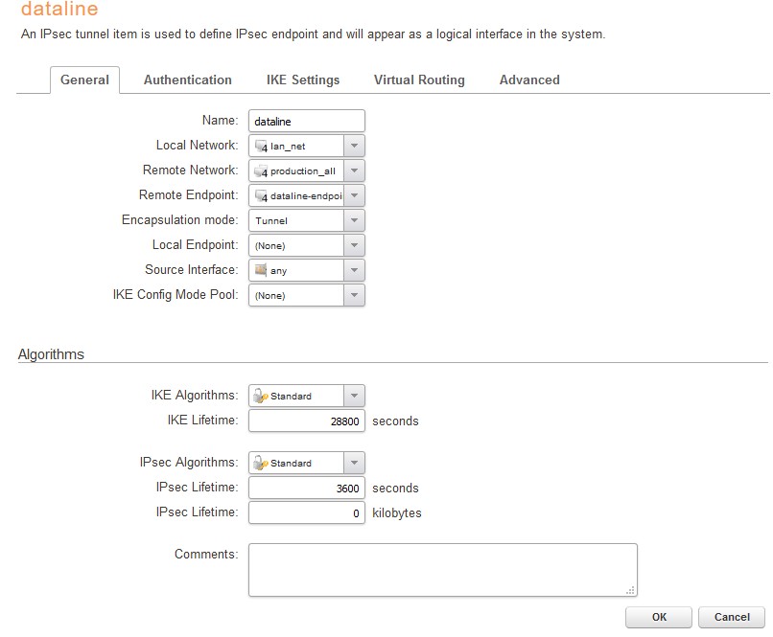
Task: Open the Advanced tab
Action: click(x=530, y=80)
